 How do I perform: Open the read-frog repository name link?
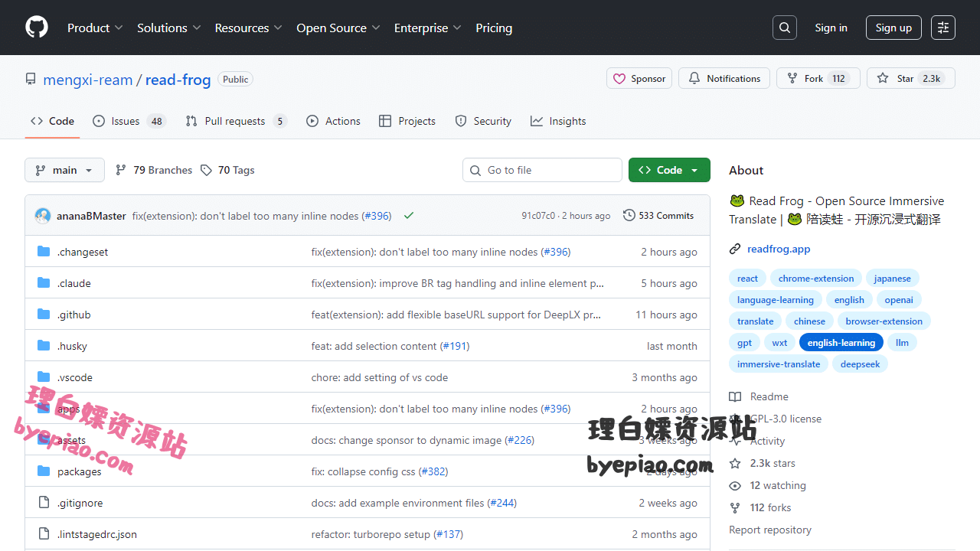tap(178, 80)
